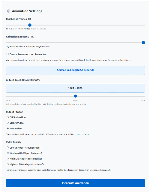
Task: Click the 1024 × 1024 resolution display box
Action: click(75, 88)
